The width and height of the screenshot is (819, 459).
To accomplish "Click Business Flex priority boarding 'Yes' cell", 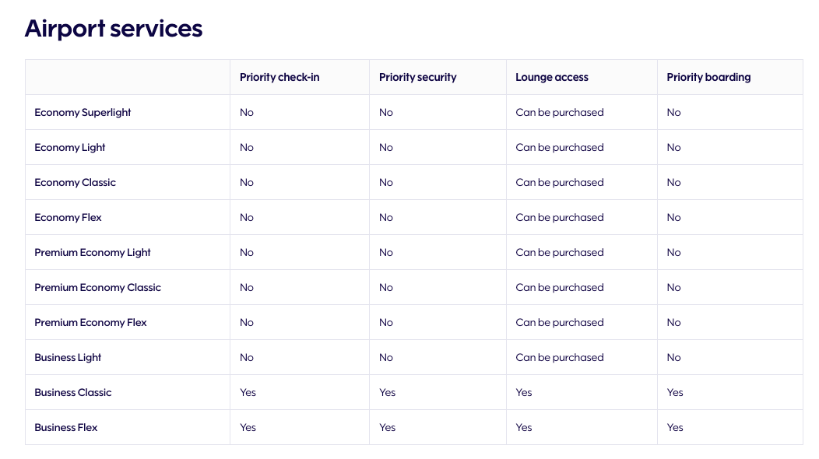I will pos(675,427).
